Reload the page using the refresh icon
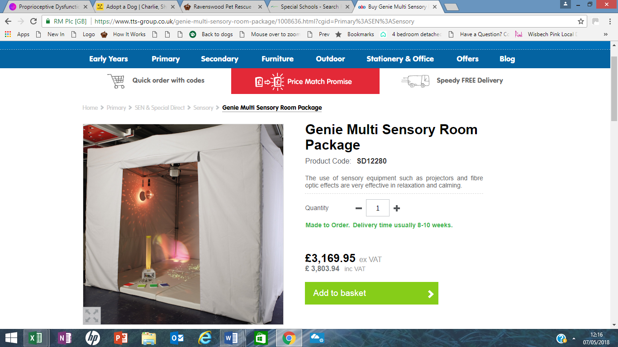Screen dimensions: 618x347 tap(33, 21)
